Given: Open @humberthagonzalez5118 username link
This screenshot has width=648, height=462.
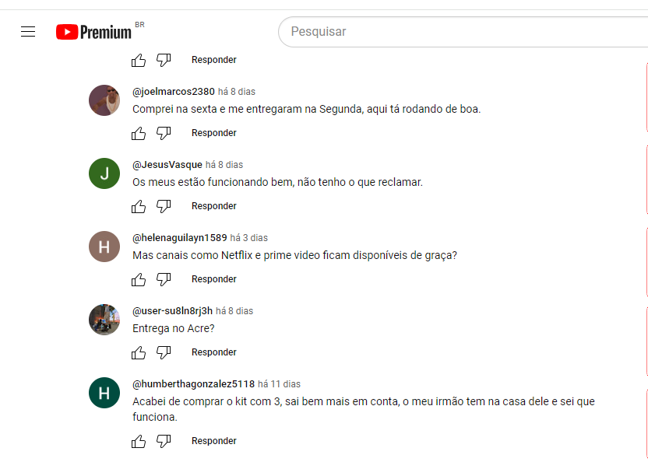Looking at the screenshot, I should coord(193,384).
